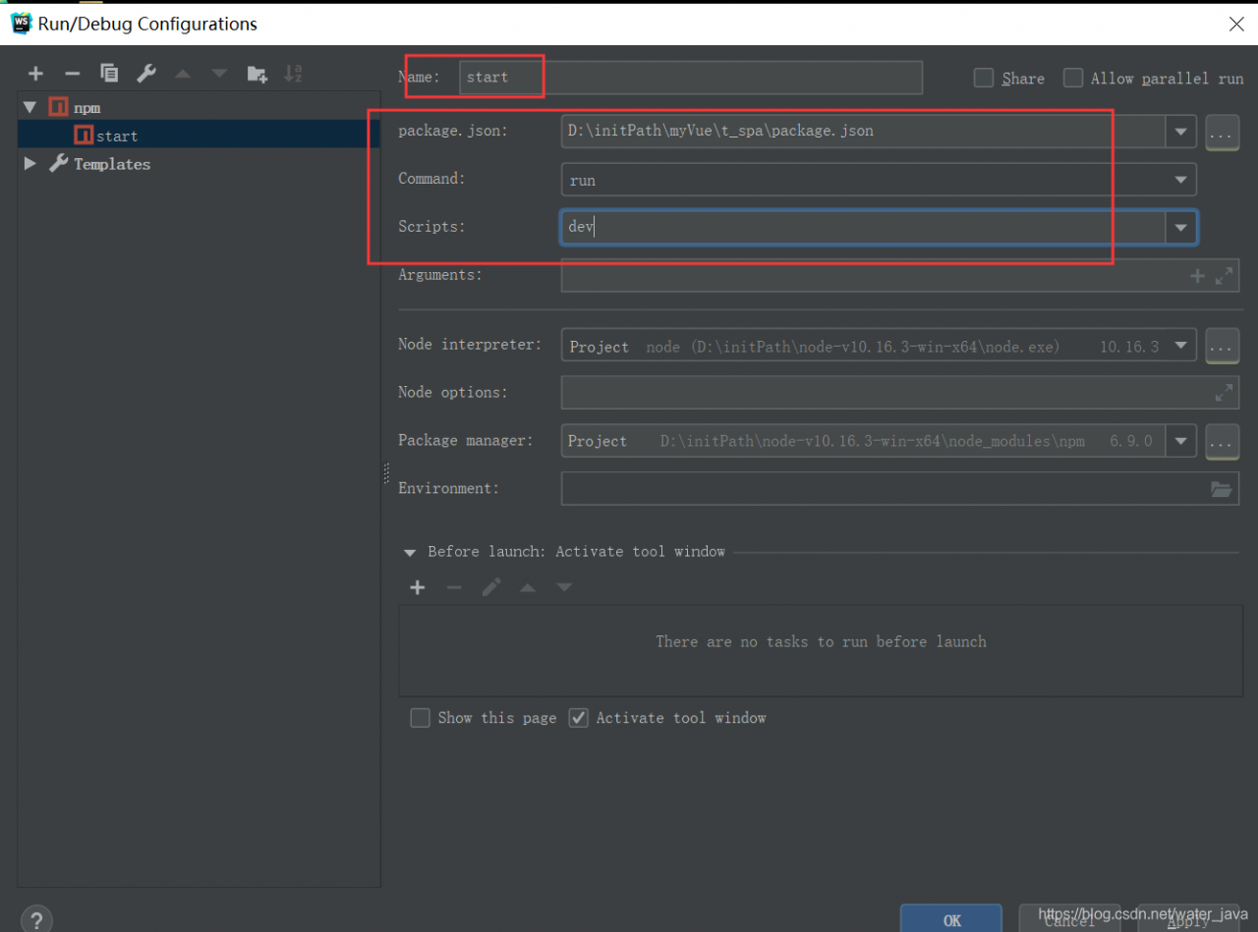This screenshot has height=932, width=1258.
Task: Browse for Node interpreter
Action: point(1222,347)
